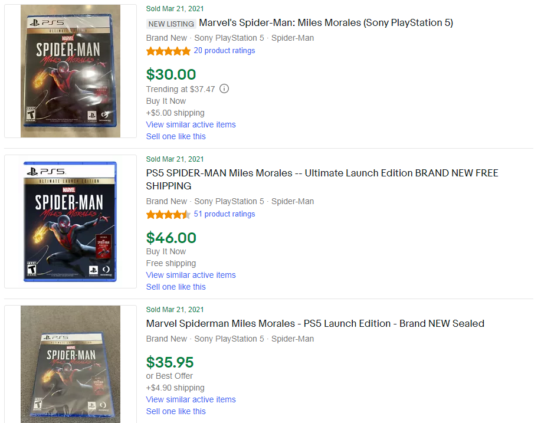
Task: Click the NEW LISTING badge
Action: 171,24
